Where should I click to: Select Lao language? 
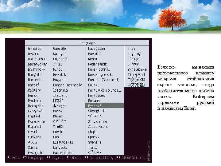coord(56,137)
